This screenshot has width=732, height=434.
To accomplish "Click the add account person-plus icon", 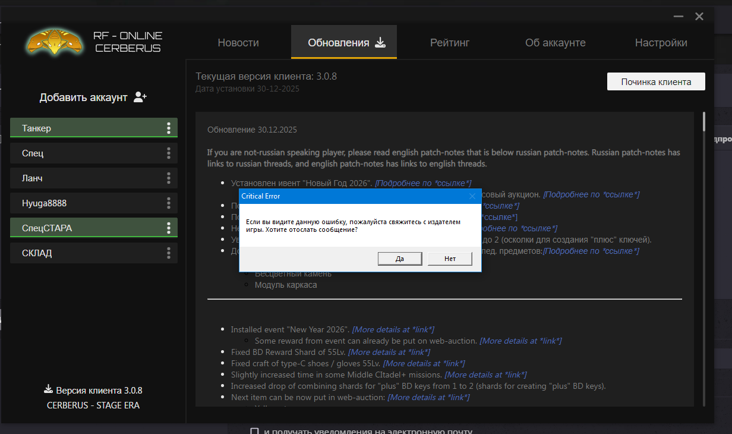I will [x=140, y=97].
